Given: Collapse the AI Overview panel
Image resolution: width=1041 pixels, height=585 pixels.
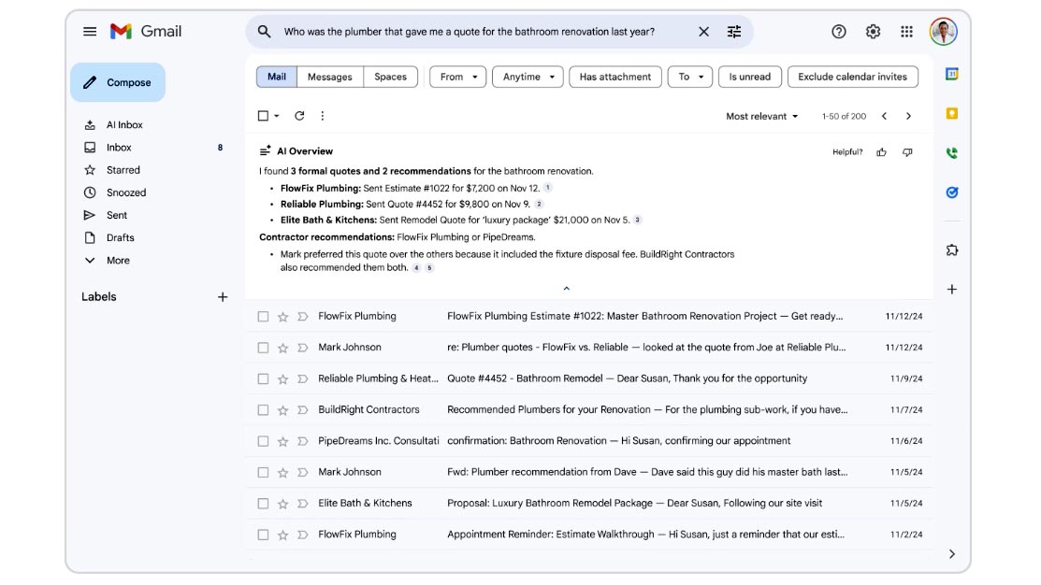Looking at the screenshot, I should 566,288.
